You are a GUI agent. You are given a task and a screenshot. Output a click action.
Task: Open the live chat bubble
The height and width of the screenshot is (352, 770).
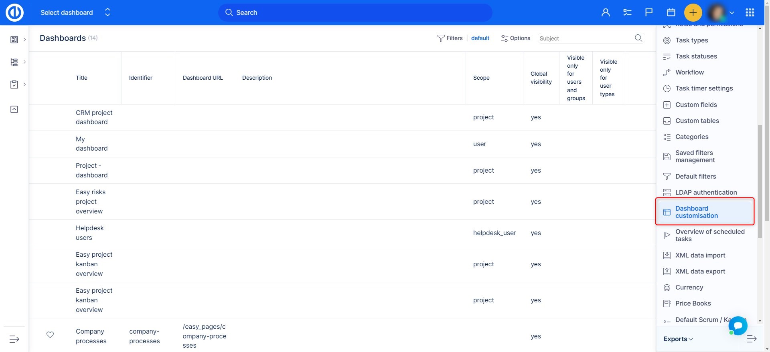(738, 325)
